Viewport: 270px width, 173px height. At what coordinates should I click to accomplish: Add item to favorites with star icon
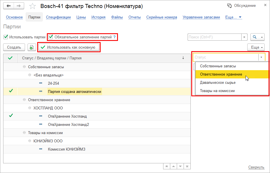[33, 6]
